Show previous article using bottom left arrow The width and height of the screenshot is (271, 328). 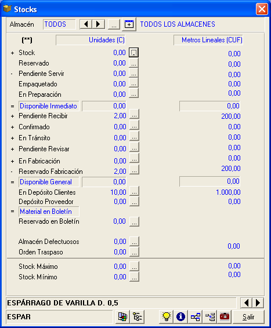pos(247,303)
